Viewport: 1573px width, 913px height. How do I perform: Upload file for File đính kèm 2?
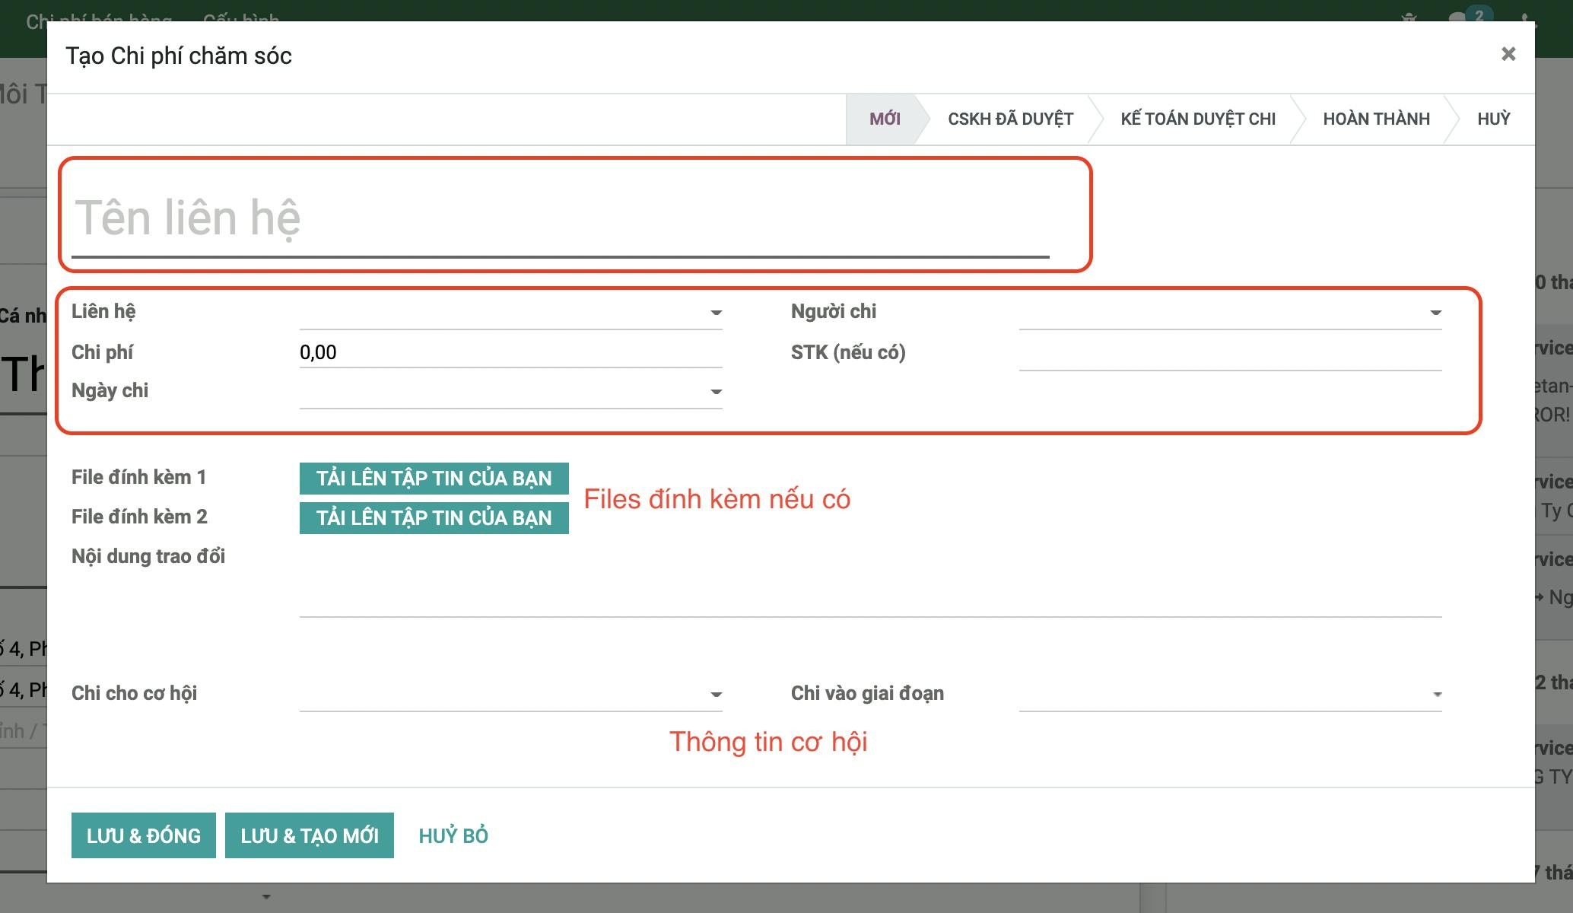click(434, 518)
